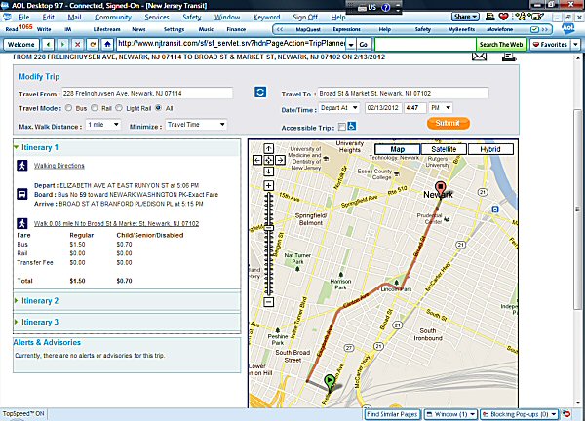The image size is (585, 421).
Task: Expand the Itinerary 3 section
Action: point(16,322)
